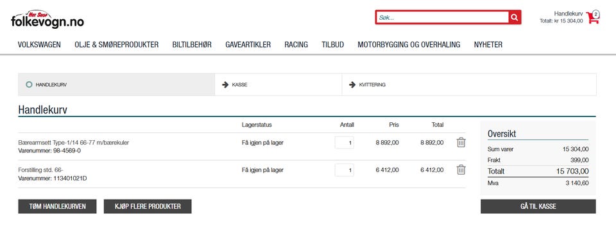The width and height of the screenshot is (616, 231).
Task: Click Varenummer: 113401021D text
Action: click(53, 179)
